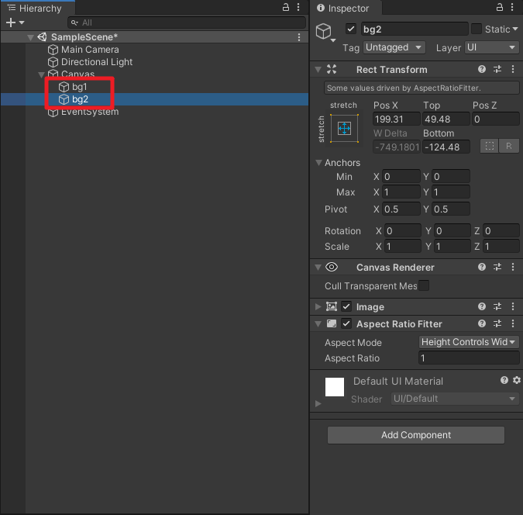
Task: Open Hierarchy panel options menu
Action: pyautogui.click(x=298, y=7)
